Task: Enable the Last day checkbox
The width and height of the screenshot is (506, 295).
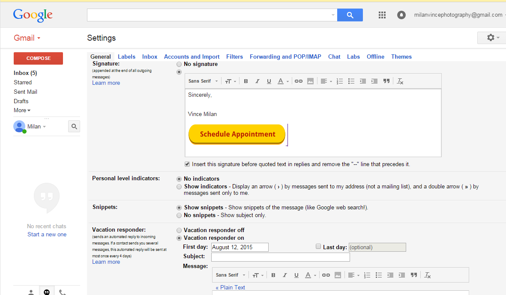Action: click(318, 247)
